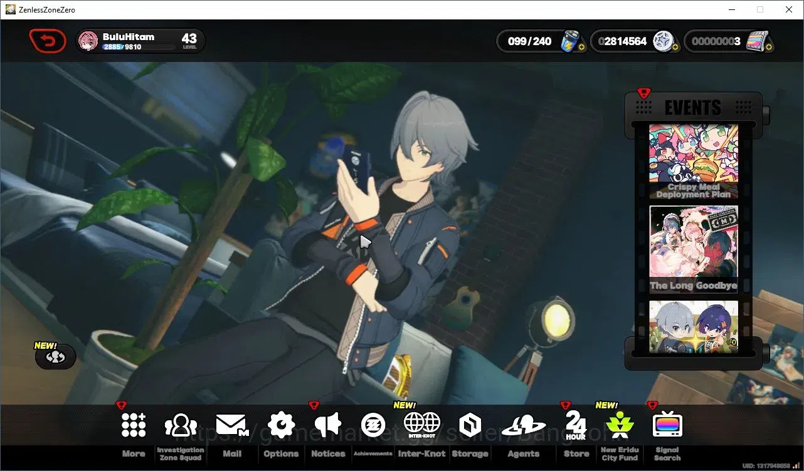
Task: Click the plus beside film currency
Action: tap(768, 47)
